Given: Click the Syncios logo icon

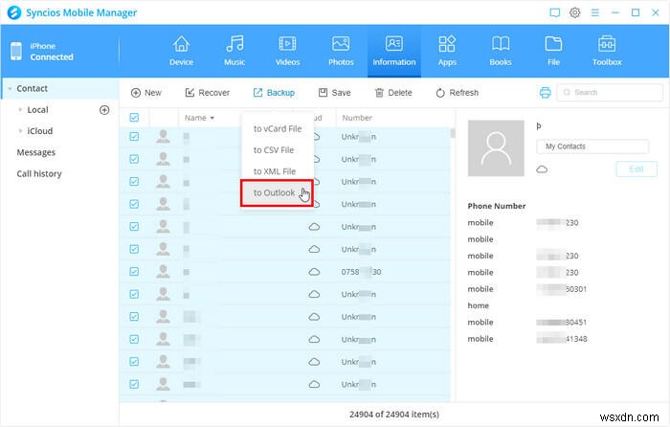Looking at the screenshot, I should [14, 12].
